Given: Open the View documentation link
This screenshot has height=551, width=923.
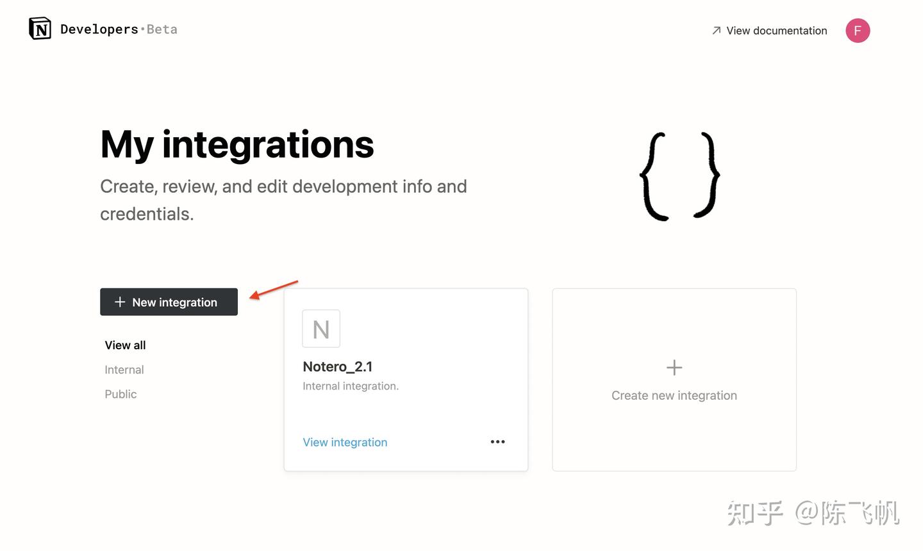Looking at the screenshot, I should (776, 31).
